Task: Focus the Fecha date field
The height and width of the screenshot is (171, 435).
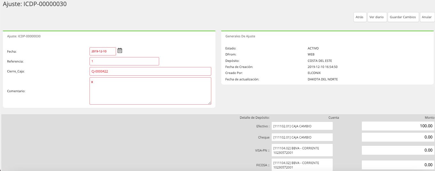Action: [x=103, y=51]
